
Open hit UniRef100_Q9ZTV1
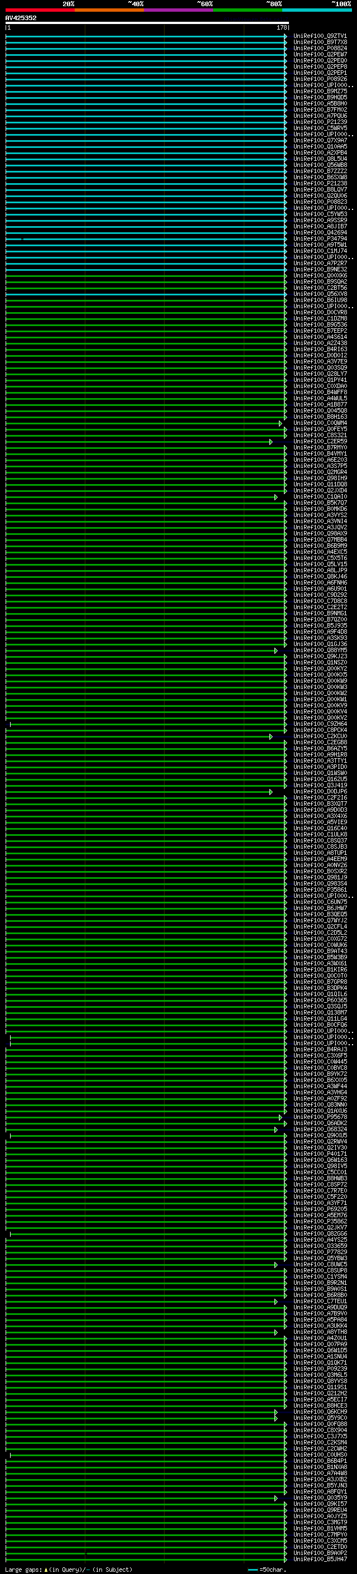320,36
